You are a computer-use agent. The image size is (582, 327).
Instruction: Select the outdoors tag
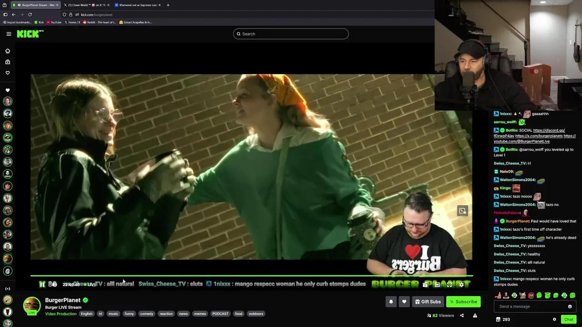point(256,314)
